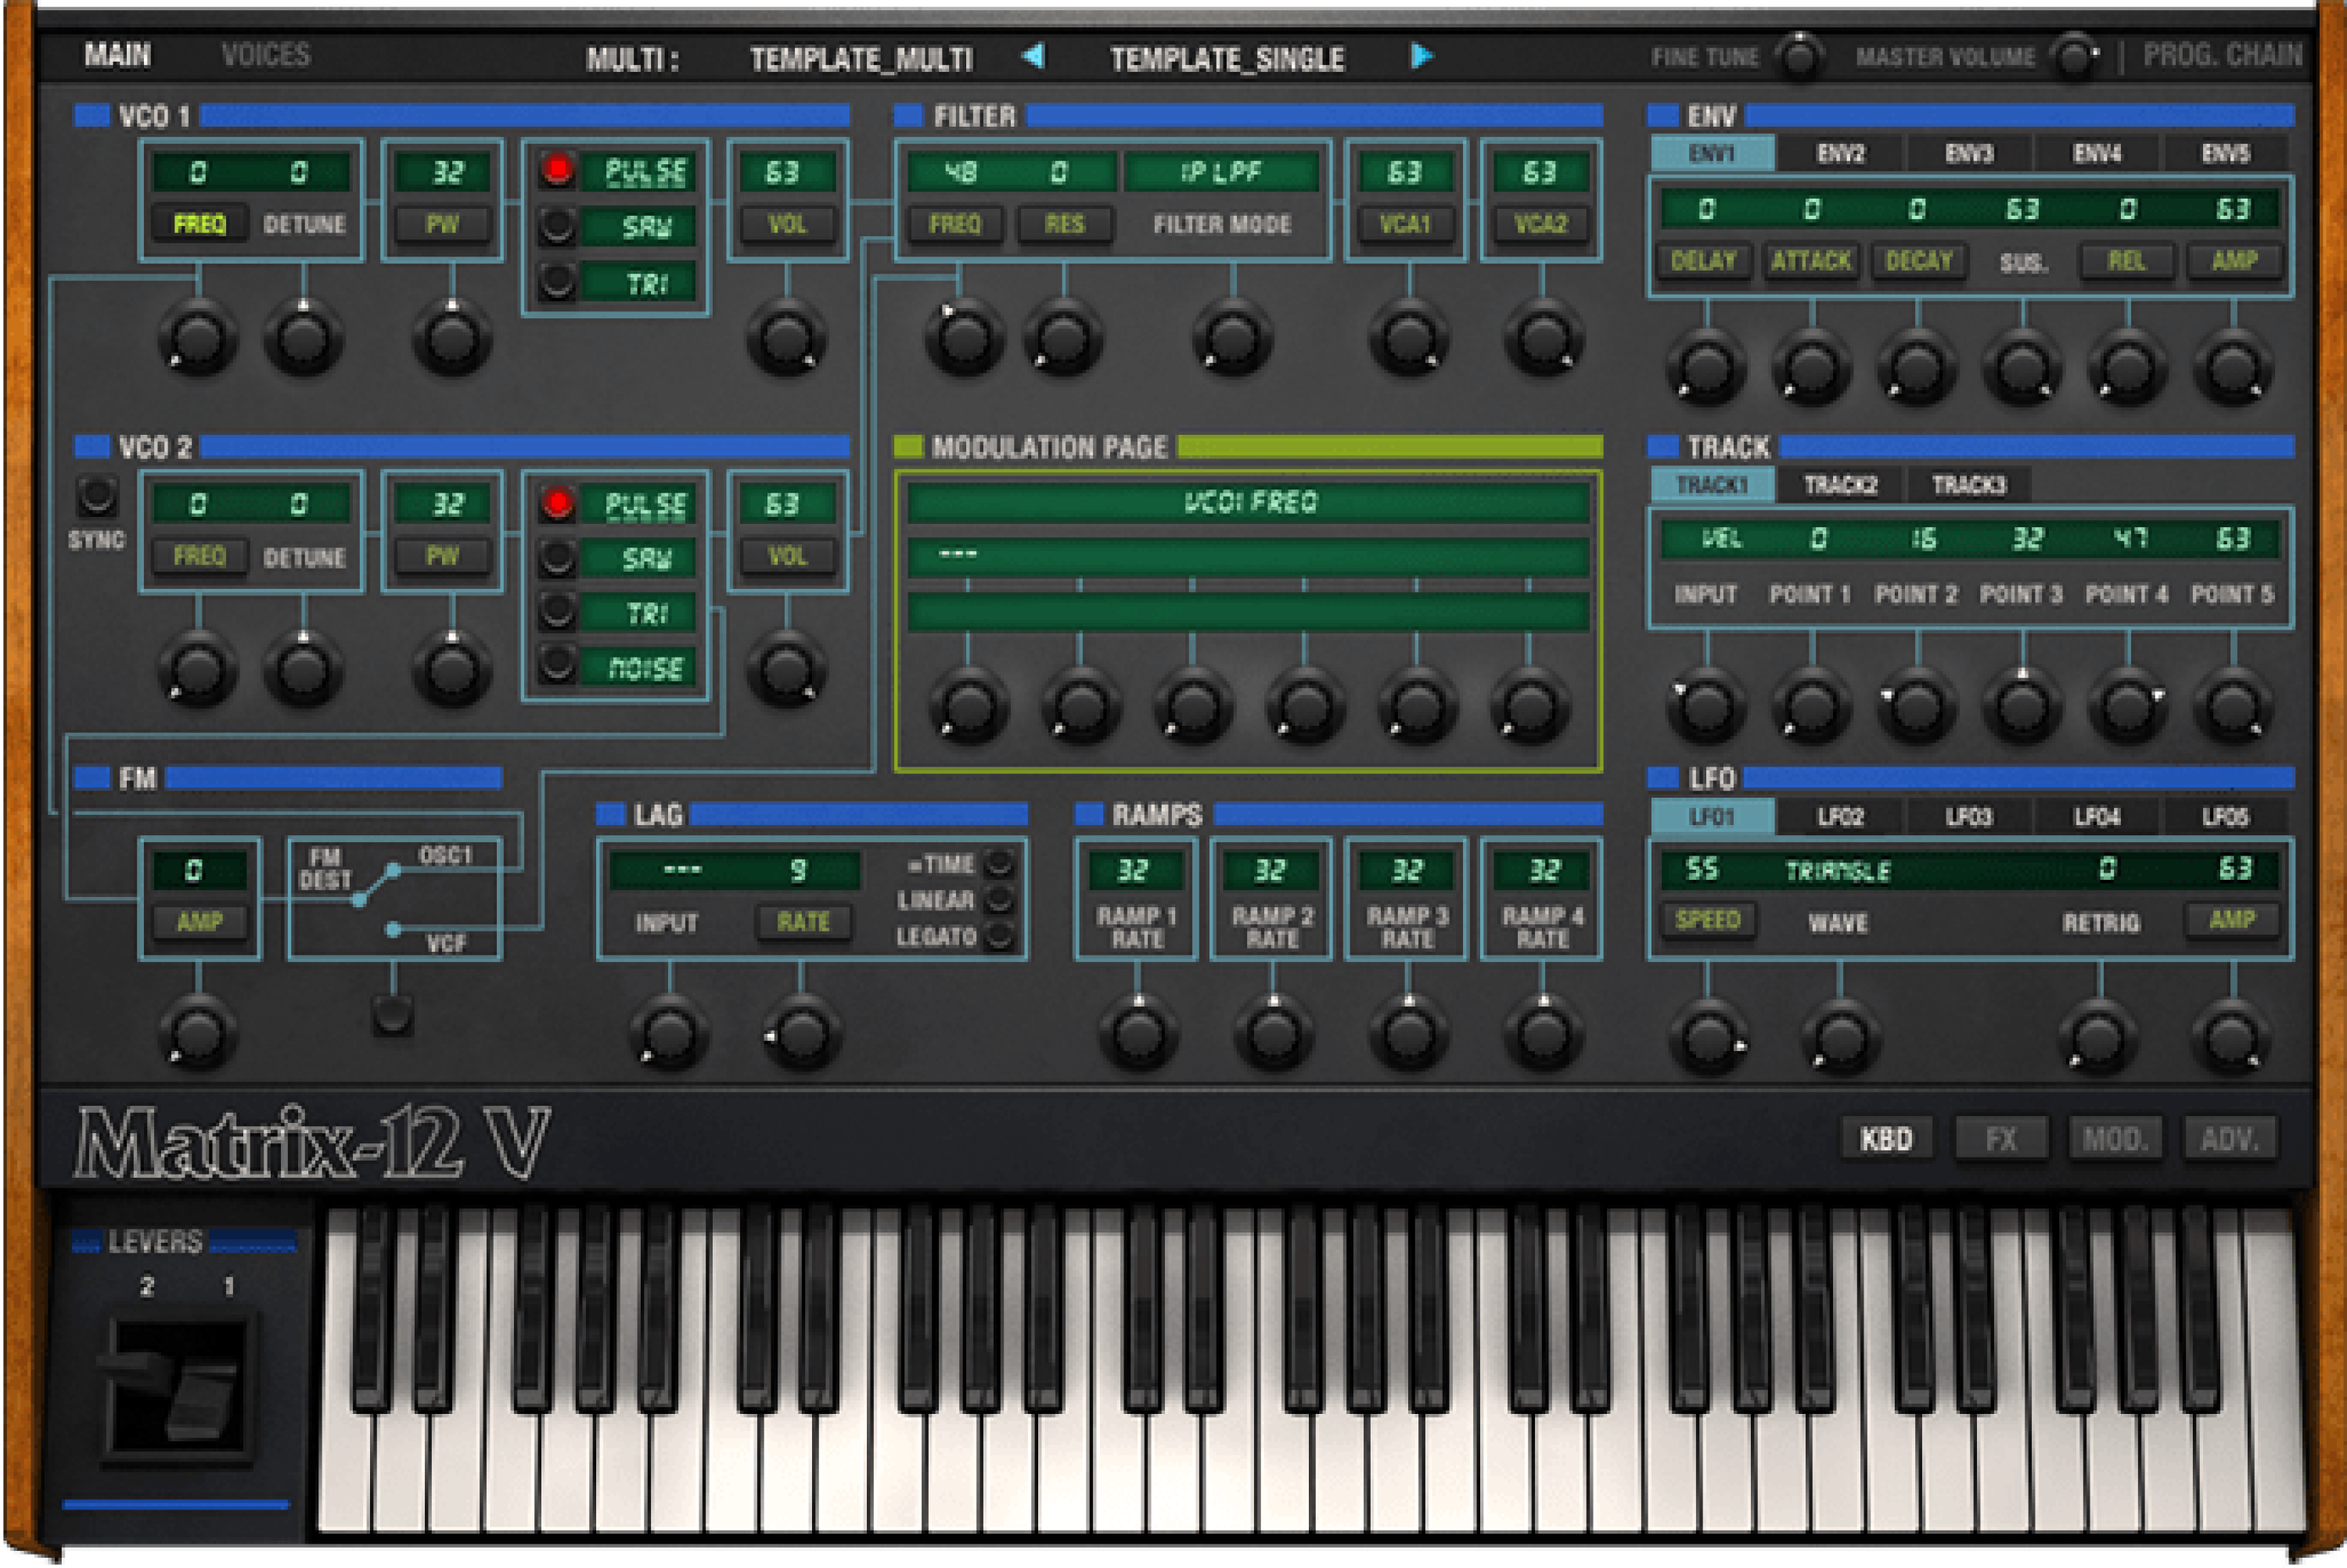Enable SAW waveform on VCO 2
This screenshot has height=1568, width=2347.
tap(557, 560)
